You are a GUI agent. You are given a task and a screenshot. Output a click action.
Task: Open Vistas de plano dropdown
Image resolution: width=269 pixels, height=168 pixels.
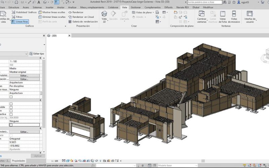[x=143, y=12]
